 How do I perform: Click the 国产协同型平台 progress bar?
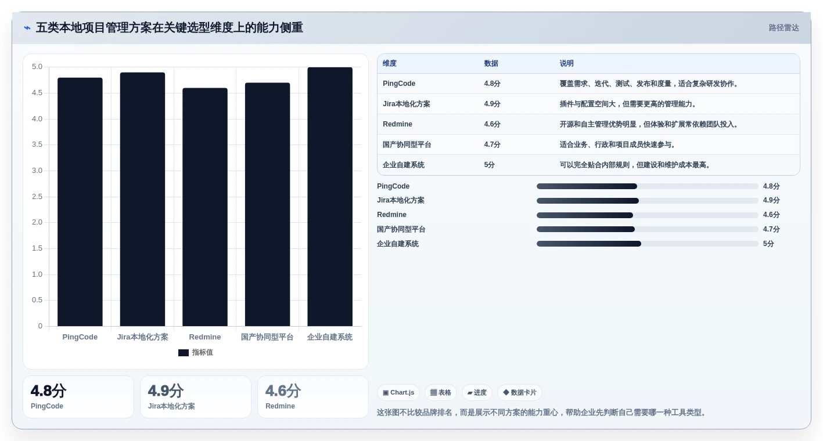pos(648,229)
